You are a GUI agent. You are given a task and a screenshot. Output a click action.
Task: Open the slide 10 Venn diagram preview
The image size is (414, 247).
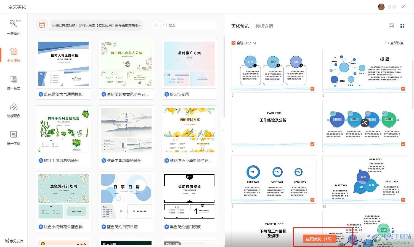coord(365,179)
